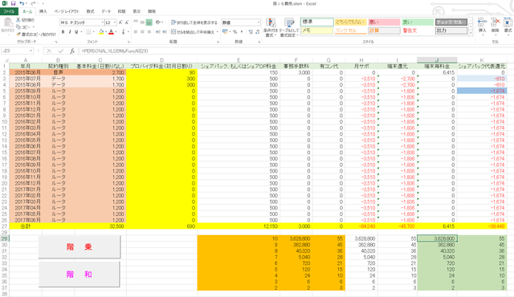
Task: Click the magenta 階和 button
Action: click(x=79, y=275)
